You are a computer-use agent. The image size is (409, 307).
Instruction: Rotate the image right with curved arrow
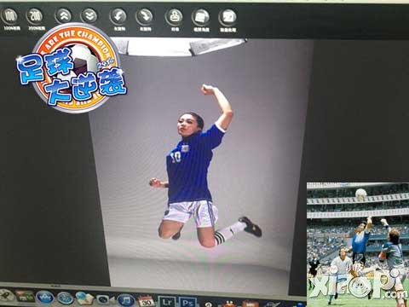coord(145,16)
